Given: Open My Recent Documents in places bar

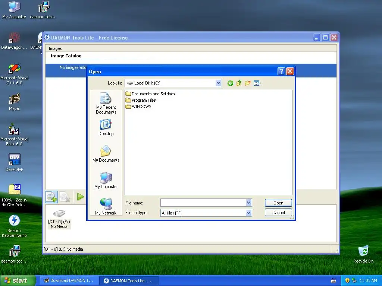Looking at the screenshot, I should click(106, 103).
